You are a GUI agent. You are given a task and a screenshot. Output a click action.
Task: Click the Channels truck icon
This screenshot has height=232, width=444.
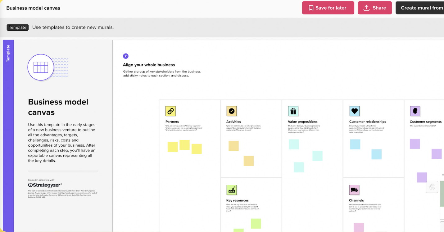click(354, 190)
